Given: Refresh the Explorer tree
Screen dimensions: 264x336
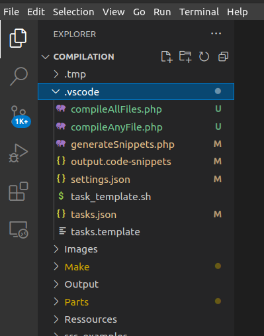Looking at the screenshot, I should tap(204, 57).
